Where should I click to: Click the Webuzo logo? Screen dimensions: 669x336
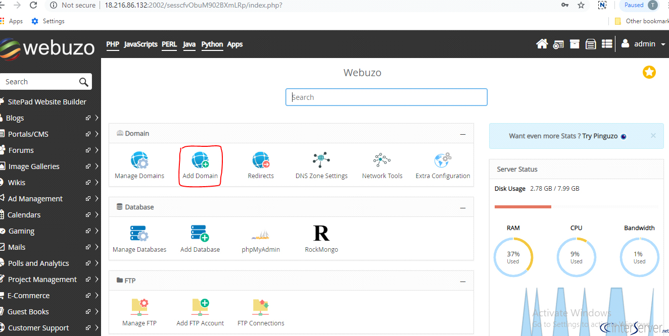point(47,48)
